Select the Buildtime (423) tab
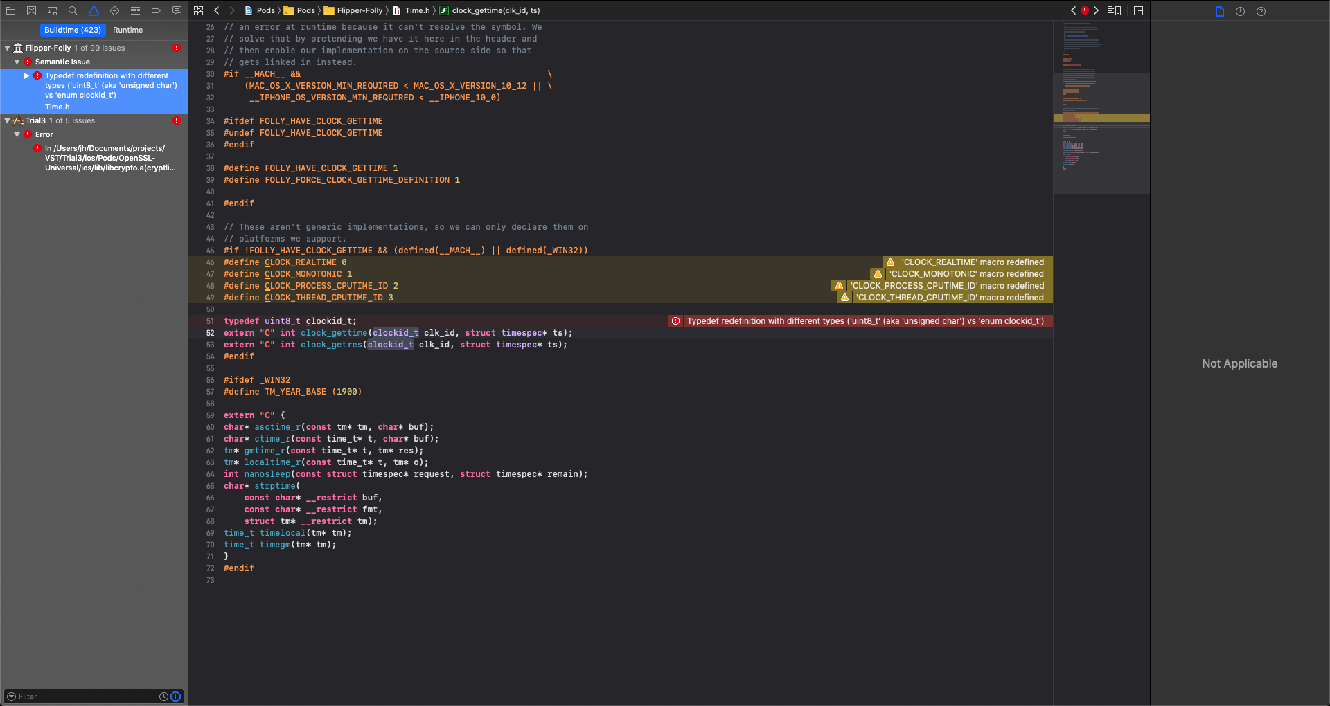This screenshot has height=706, width=1330. pos(73,30)
